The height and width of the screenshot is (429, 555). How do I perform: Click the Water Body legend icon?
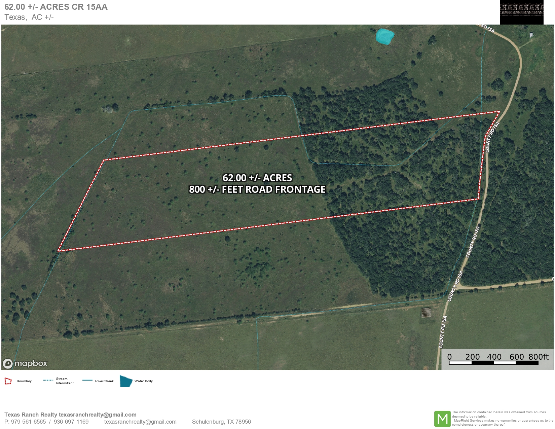tap(126, 381)
